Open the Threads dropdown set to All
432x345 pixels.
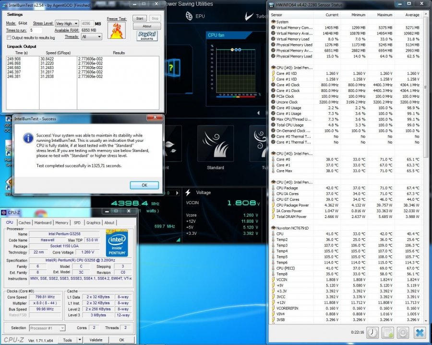coord(92,36)
